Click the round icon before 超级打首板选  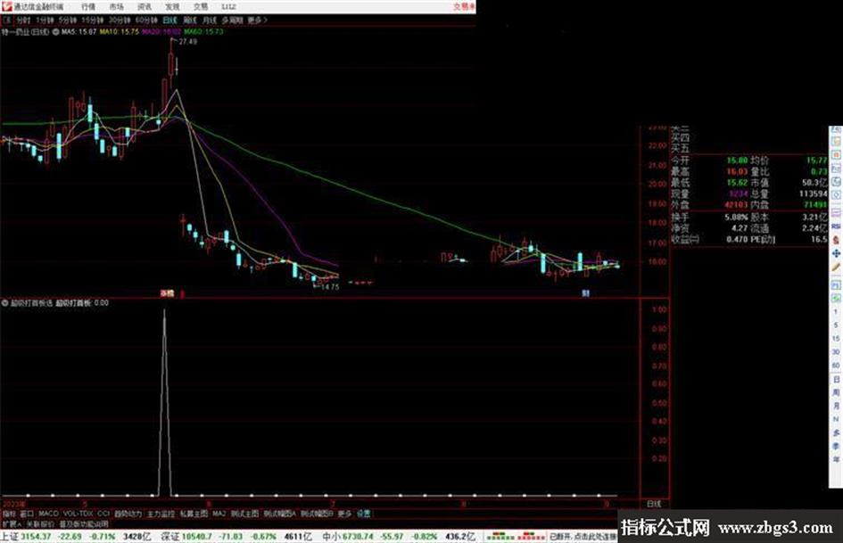click(x=4, y=303)
